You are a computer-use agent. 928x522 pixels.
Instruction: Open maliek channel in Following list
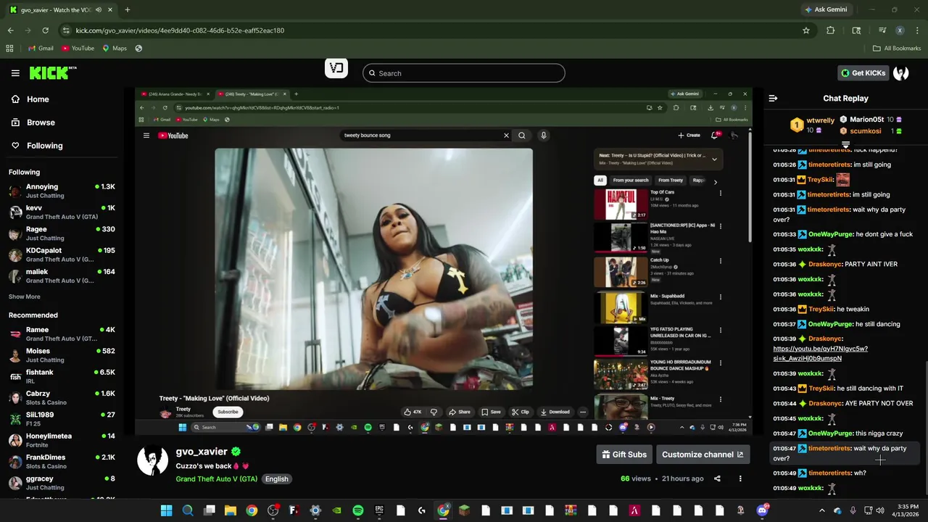pyautogui.click(x=62, y=276)
